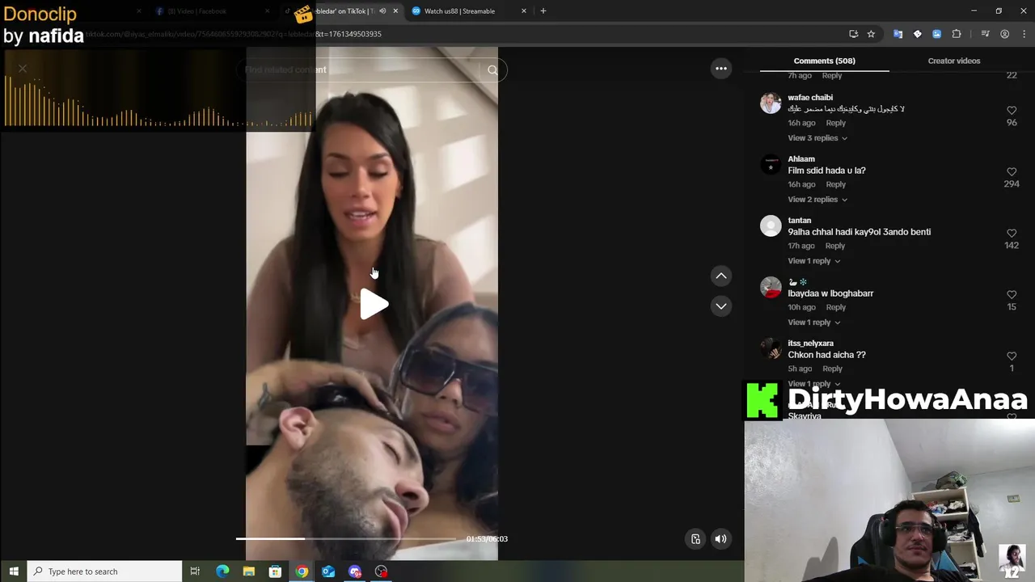Reply to itss_nelyxara's comment

[x=832, y=369]
